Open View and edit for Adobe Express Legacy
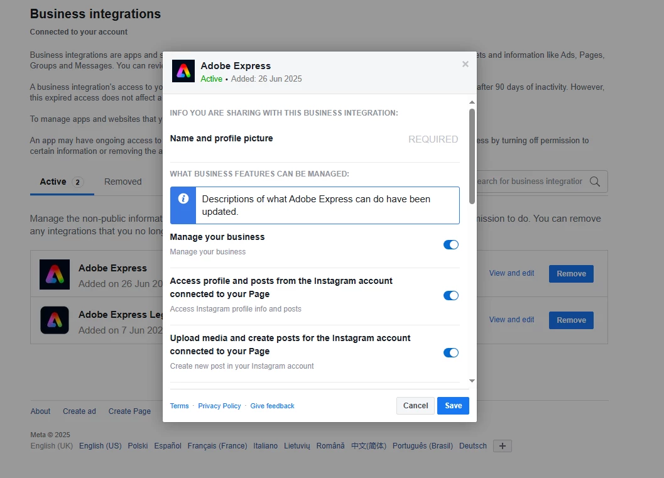This screenshot has width=664, height=478. coord(511,320)
